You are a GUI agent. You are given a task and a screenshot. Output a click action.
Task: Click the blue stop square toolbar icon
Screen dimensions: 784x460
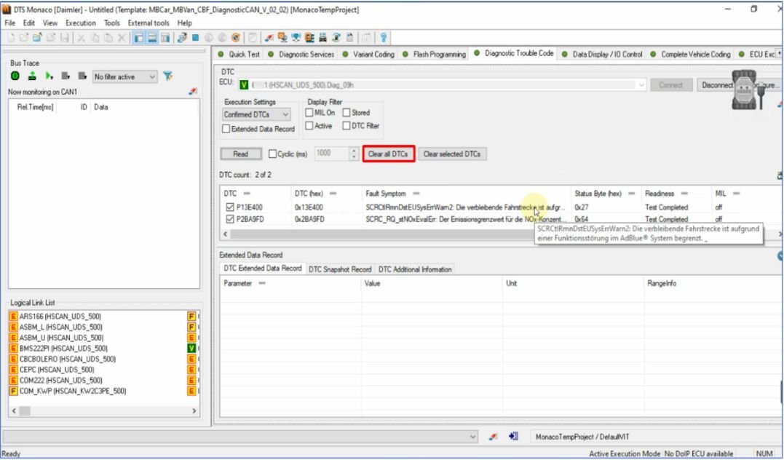pos(195,38)
